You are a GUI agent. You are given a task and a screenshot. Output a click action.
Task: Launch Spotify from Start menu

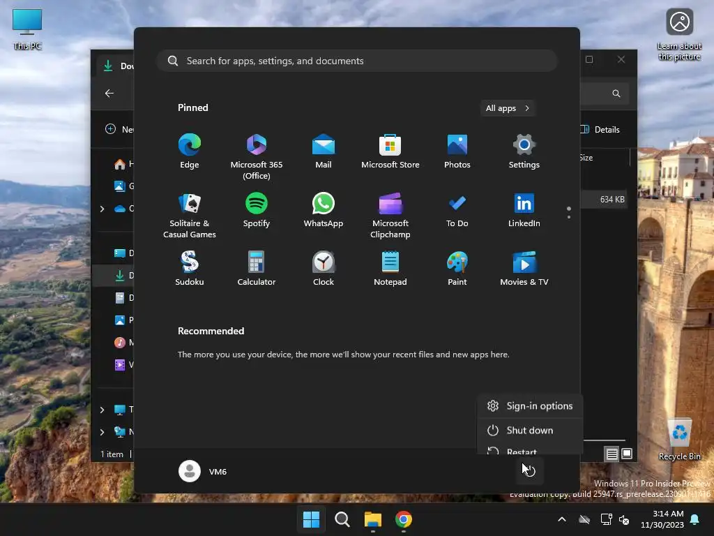pyautogui.click(x=257, y=210)
